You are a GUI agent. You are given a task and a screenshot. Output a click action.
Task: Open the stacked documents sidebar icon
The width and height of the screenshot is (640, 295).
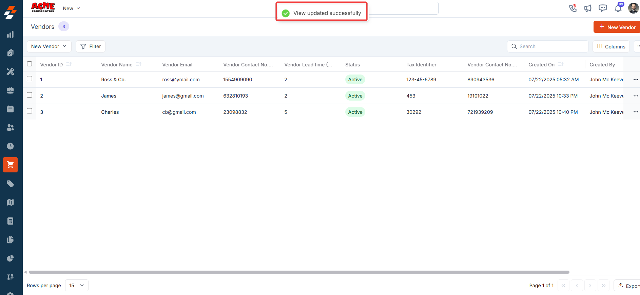tap(11, 239)
